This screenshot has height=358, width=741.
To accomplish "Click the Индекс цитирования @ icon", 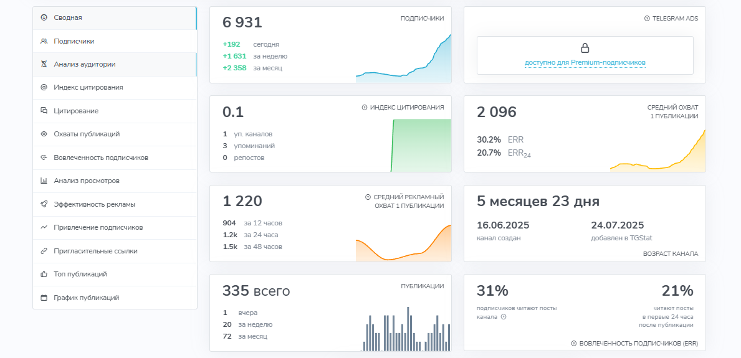I will pyautogui.click(x=44, y=88).
